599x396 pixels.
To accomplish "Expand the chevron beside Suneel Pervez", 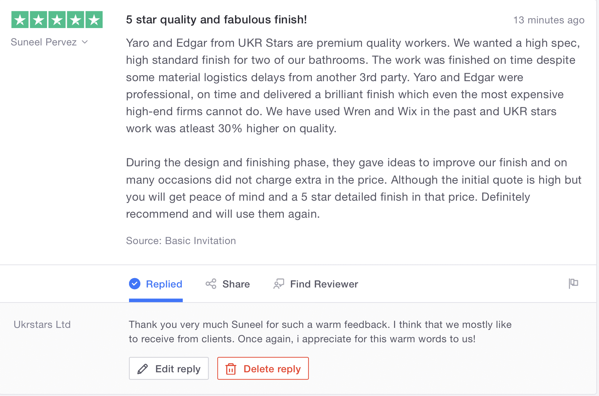I will 85,42.
